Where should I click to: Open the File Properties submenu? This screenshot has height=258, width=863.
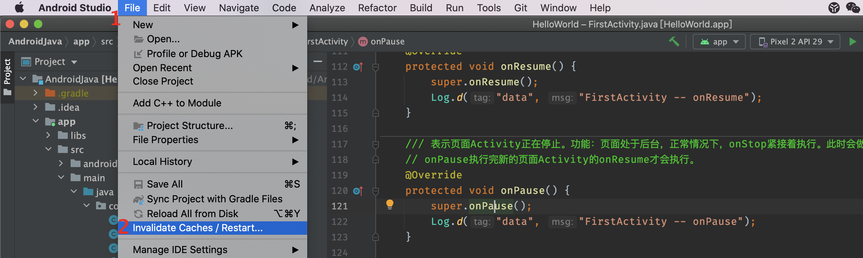(213, 140)
